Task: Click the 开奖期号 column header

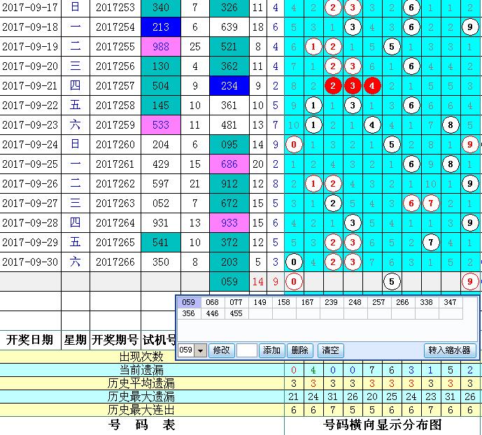Action: [115, 340]
